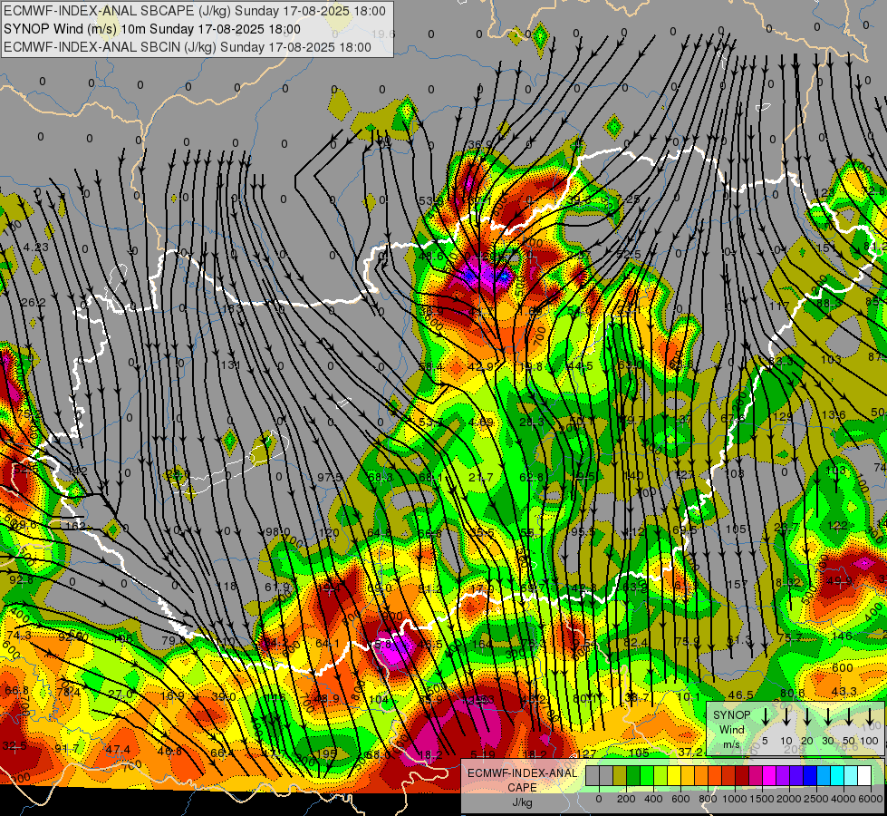The height and width of the screenshot is (816, 887).
Task: Click the map value 21.7
Action: [x=481, y=478]
